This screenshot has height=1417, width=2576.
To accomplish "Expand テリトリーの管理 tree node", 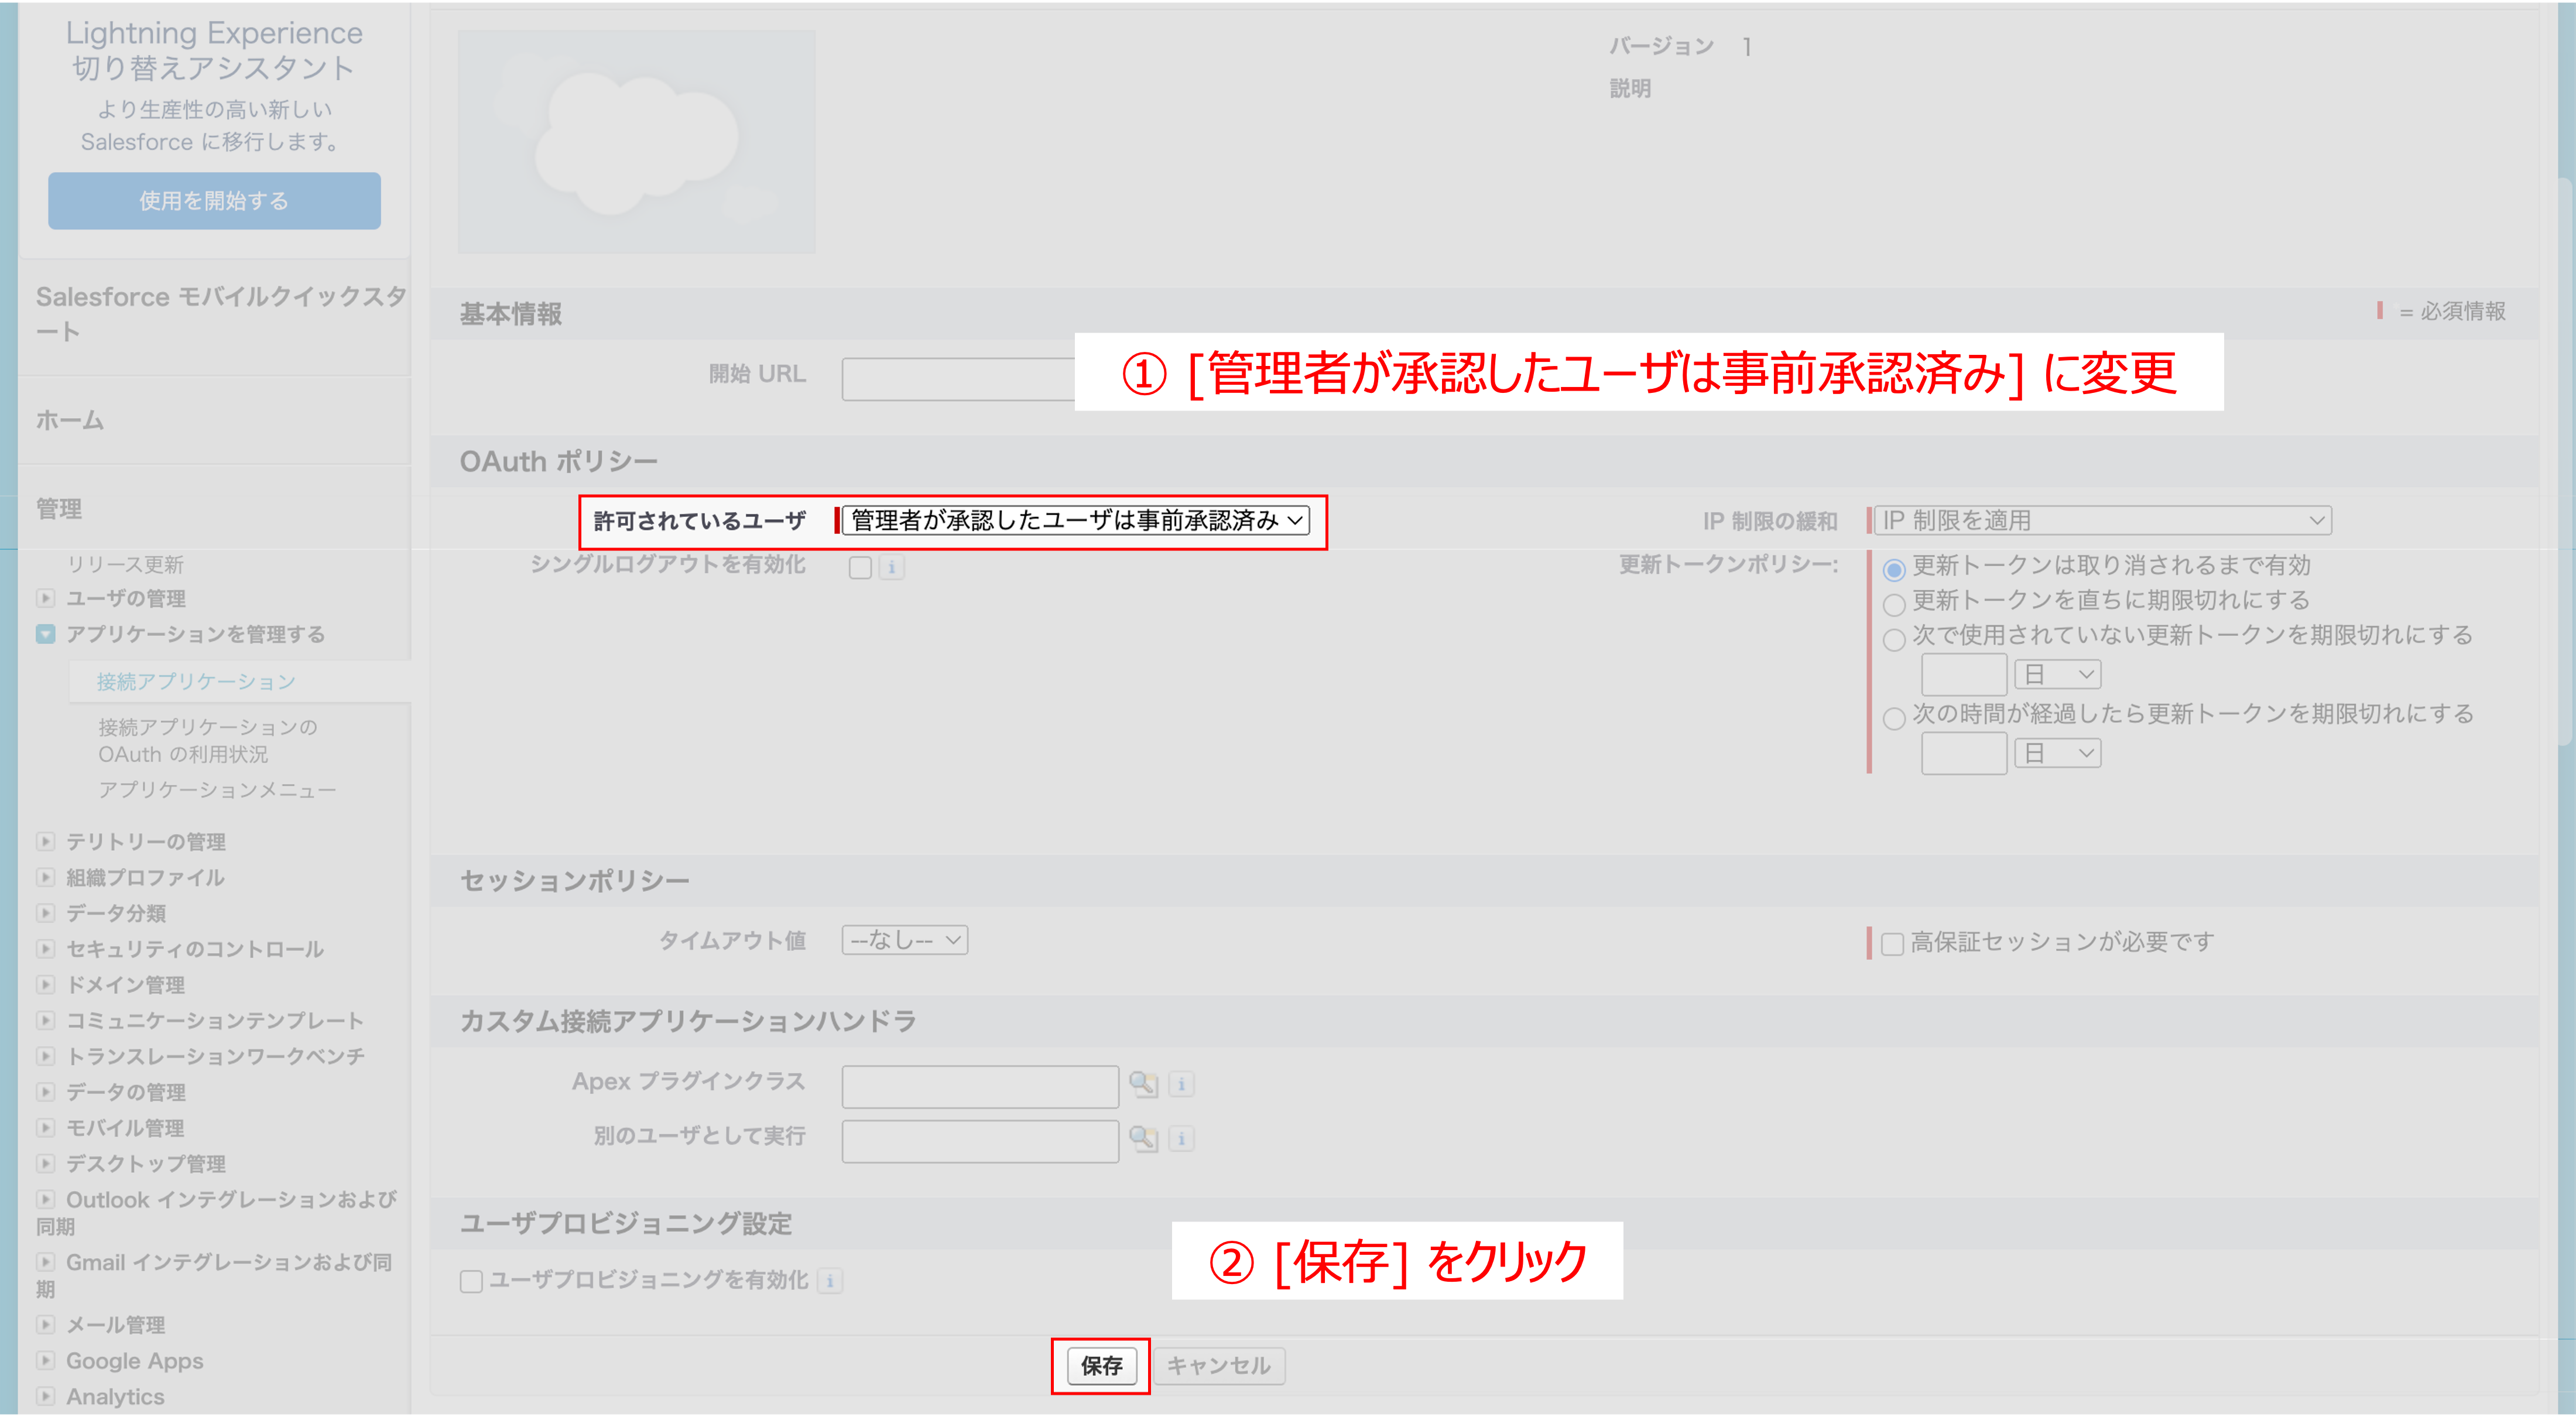I will [46, 841].
